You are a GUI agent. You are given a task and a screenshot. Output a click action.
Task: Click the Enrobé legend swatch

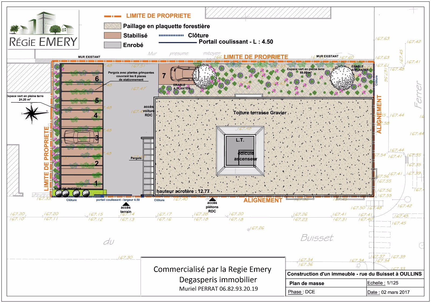(112, 45)
